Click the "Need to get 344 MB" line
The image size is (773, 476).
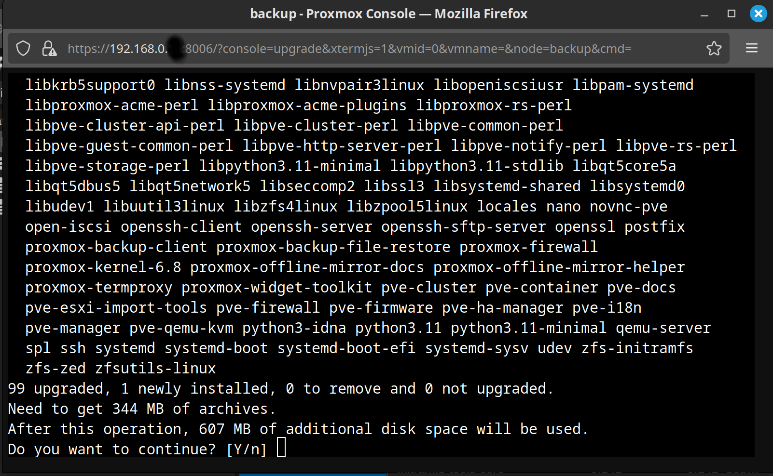click(x=141, y=409)
